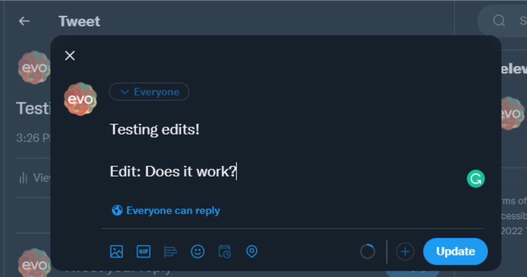Expand the Everyone audience dropdown
527x277 pixels.
point(149,92)
